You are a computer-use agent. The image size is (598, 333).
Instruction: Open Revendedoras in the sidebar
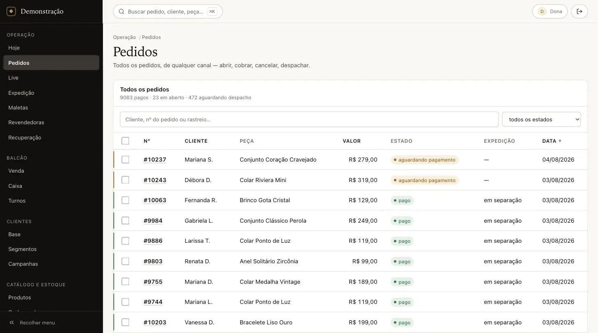[51, 123]
